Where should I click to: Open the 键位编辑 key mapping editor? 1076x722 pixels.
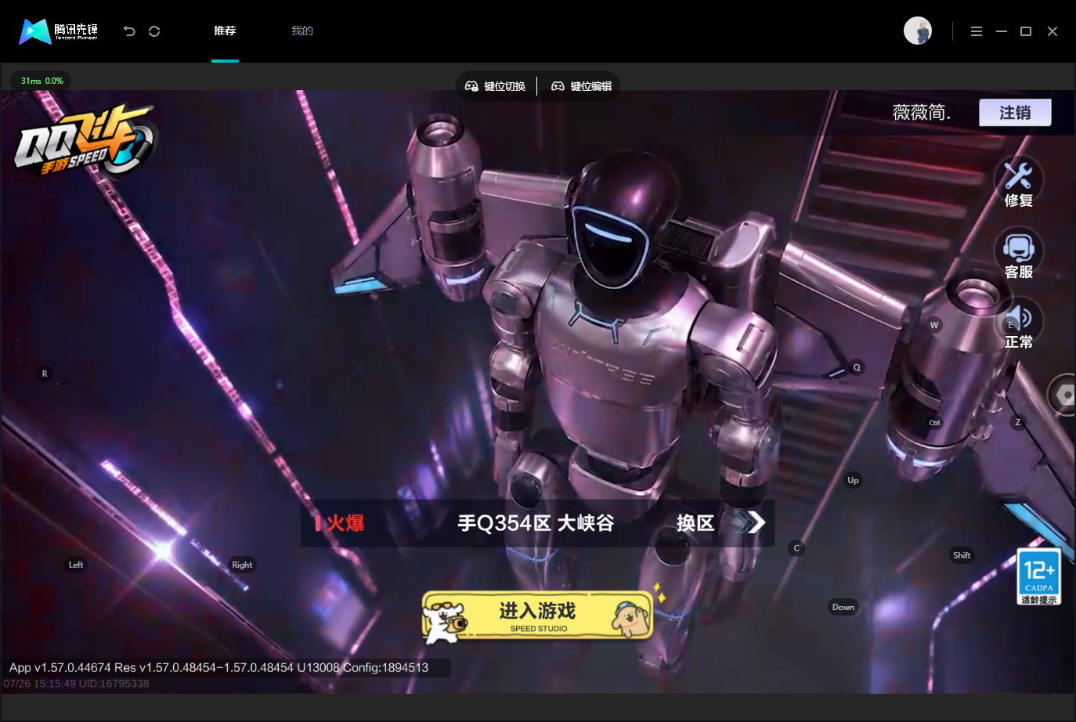pos(582,86)
